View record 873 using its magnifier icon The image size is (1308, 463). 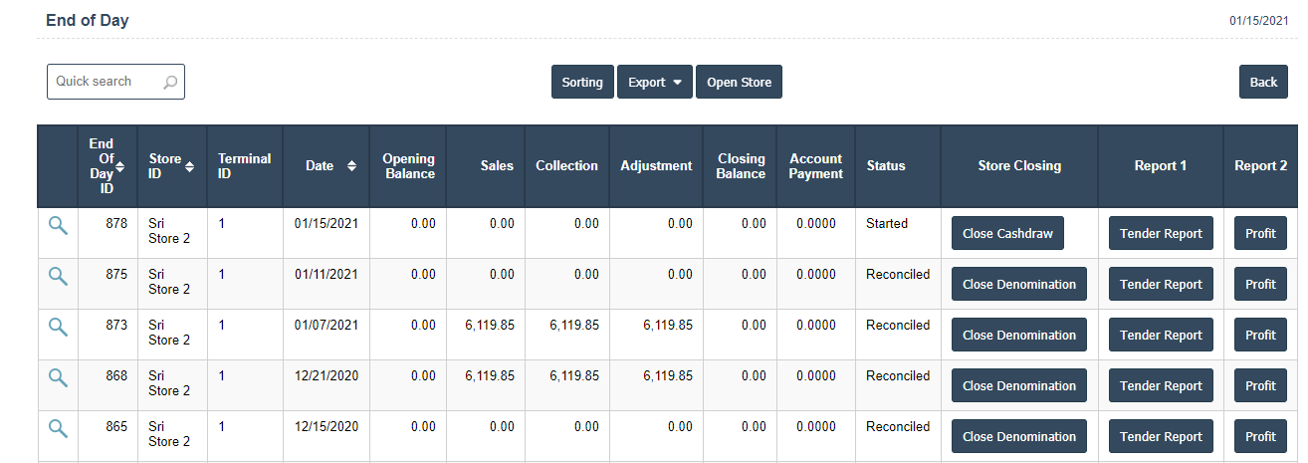58,327
